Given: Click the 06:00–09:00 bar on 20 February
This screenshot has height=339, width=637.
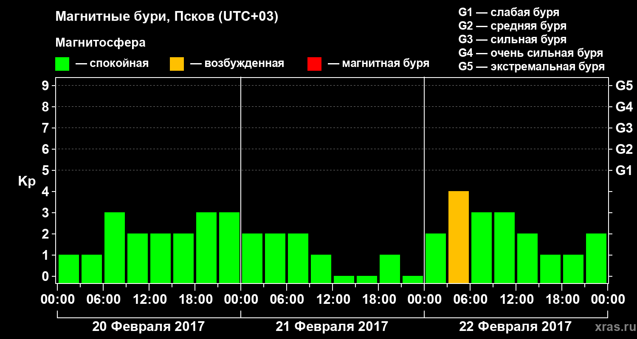Looking at the screenshot, I should click(115, 247).
